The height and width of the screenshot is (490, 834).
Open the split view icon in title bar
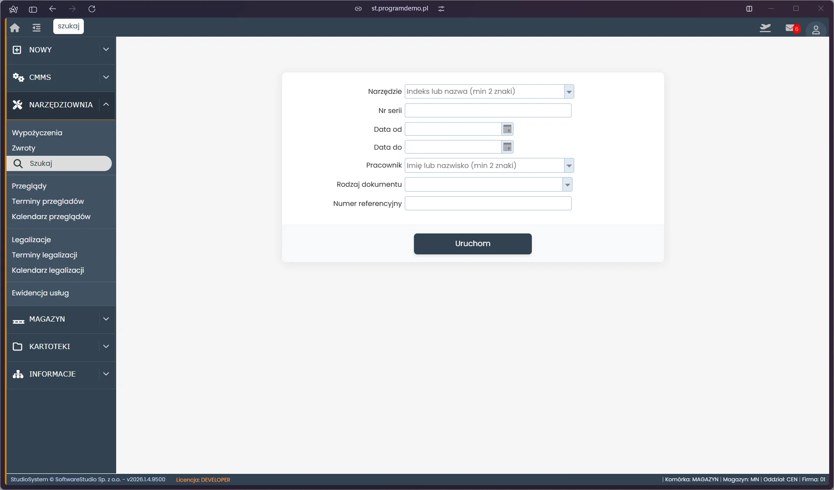point(749,9)
